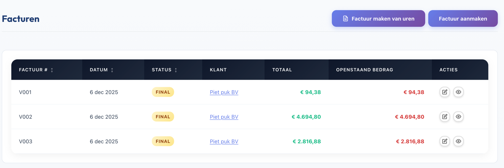
Task: Click the edit icon for invoice V001
Action: pos(445,92)
